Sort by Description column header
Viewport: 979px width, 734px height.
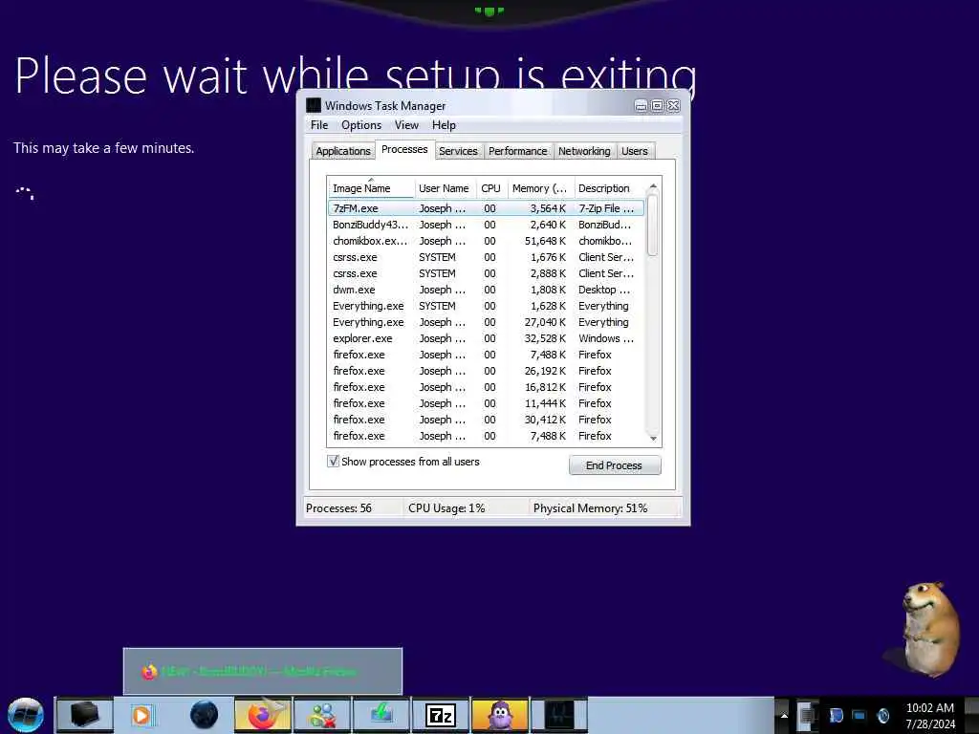click(x=609, y=188)
